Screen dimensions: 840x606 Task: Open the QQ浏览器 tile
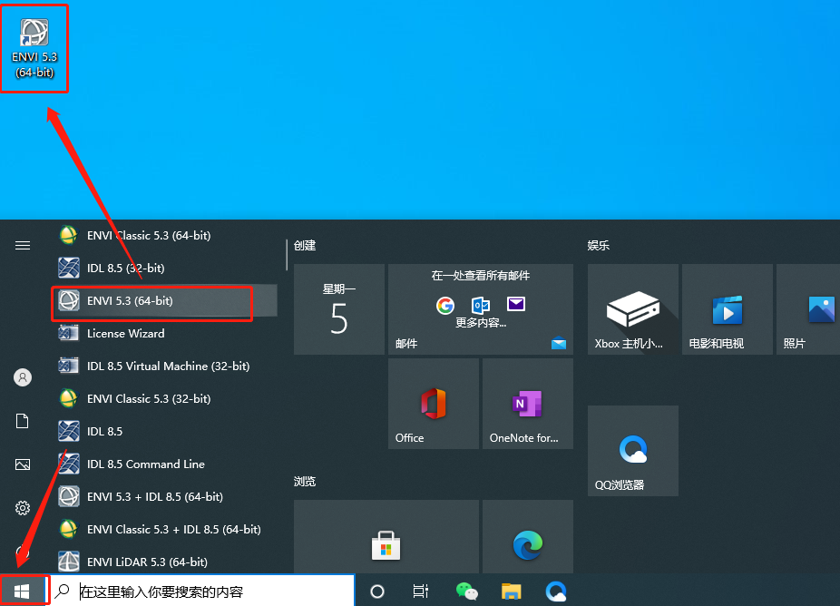coord(632,451)
